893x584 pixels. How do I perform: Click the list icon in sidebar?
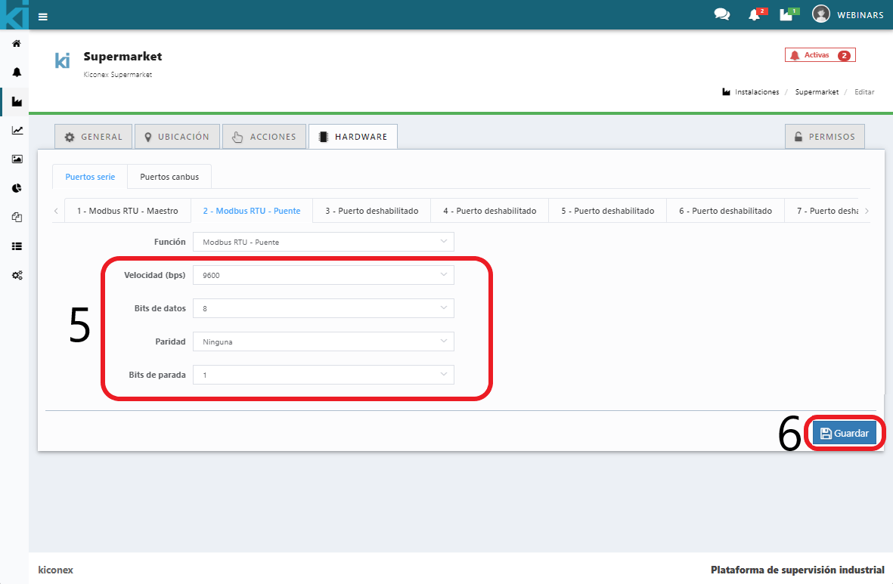point(17,246)
